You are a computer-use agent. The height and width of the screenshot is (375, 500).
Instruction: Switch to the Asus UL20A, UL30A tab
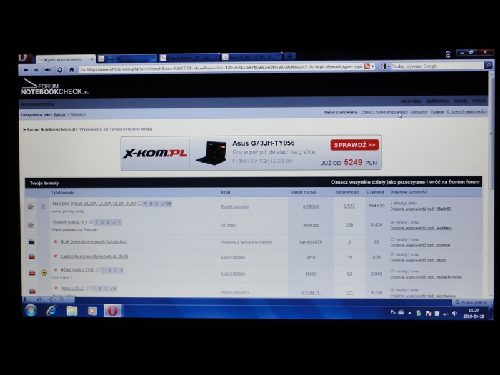[252, 57]
